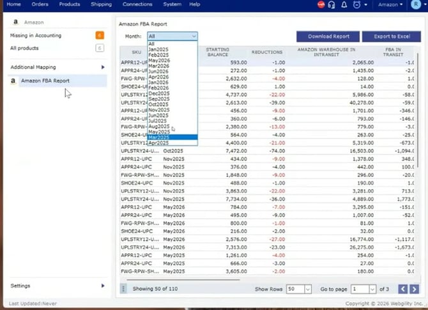Click the red status icon in header
This screenshot has width=428, height=310.
[321, 4]
